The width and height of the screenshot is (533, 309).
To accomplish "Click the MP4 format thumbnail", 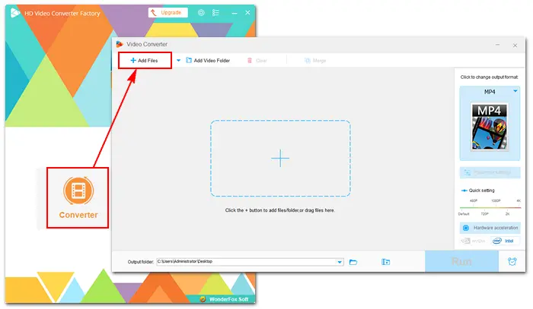I will pos(490,127).
